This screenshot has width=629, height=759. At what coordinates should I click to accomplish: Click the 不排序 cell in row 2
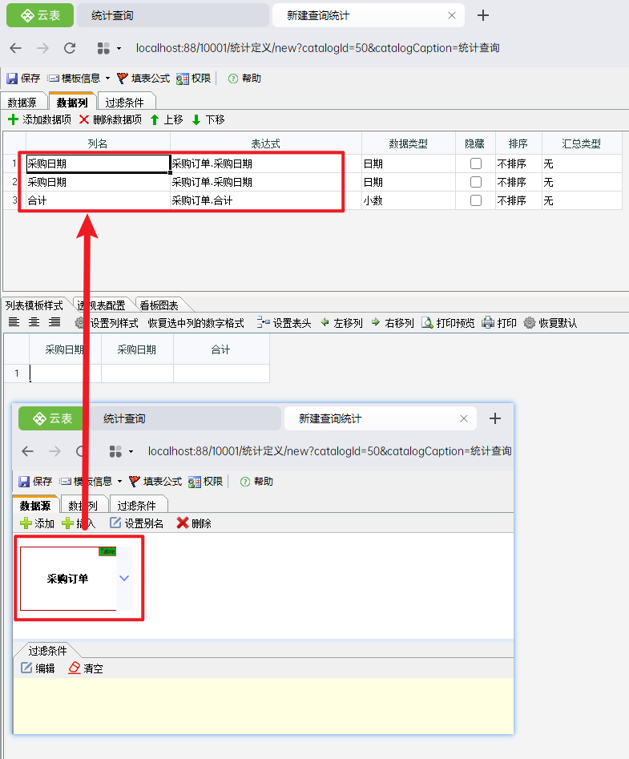click(518, 182)
